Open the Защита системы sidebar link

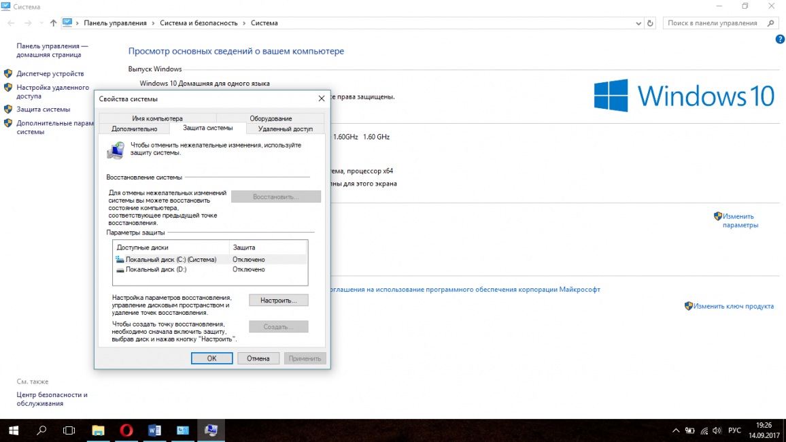point(43,109)
